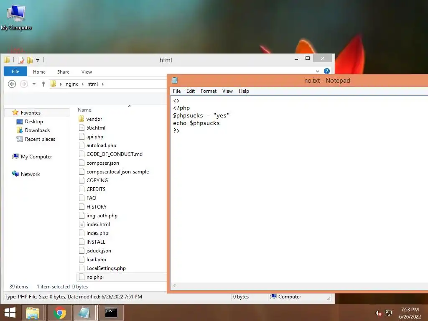Select the 50x.html file icon

82,128
